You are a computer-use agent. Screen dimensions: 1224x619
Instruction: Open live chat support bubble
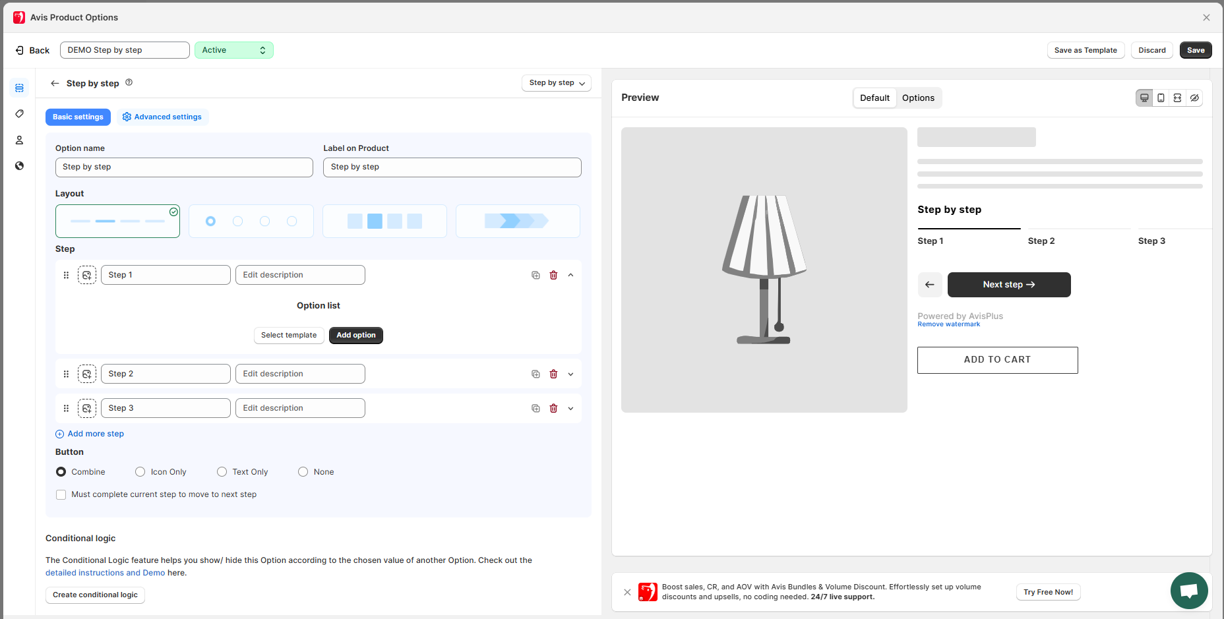[x=1188, y=591]
